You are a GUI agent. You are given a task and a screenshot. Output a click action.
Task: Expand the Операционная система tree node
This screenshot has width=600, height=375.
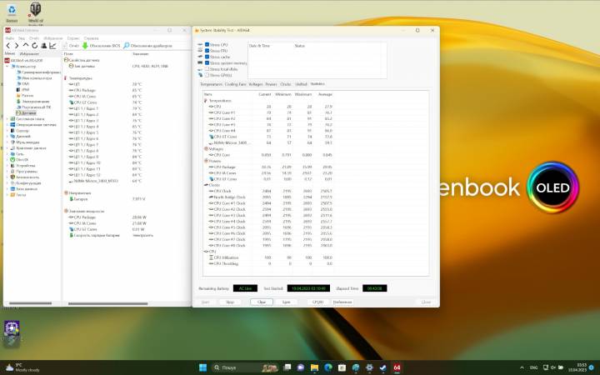click(x=7, y=125)
